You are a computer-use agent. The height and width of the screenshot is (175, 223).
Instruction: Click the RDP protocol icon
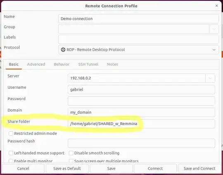pos(63,50)
